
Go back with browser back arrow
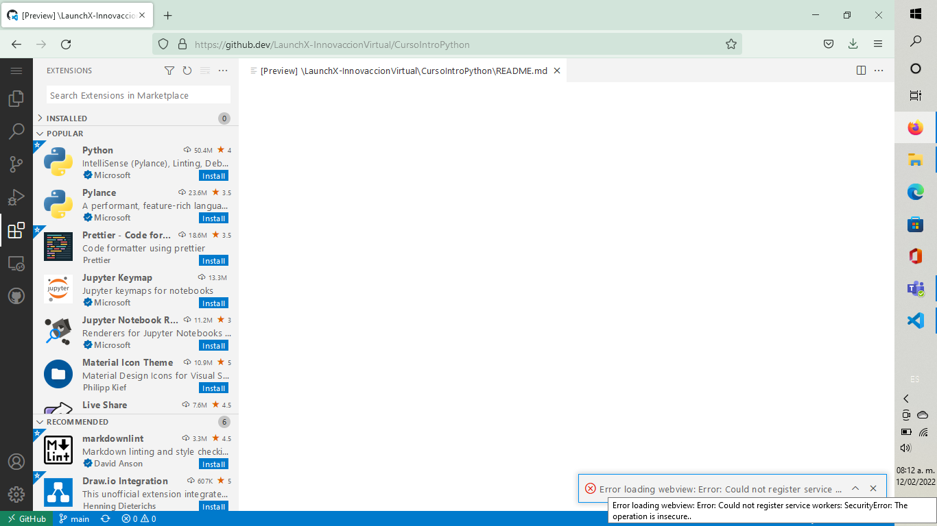click(16, 44)
